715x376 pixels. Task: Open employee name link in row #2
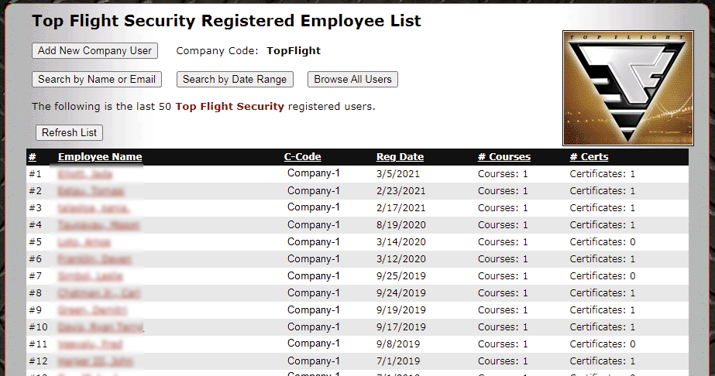click(91, 191)
